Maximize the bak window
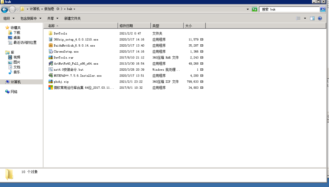 click(318, 2)
